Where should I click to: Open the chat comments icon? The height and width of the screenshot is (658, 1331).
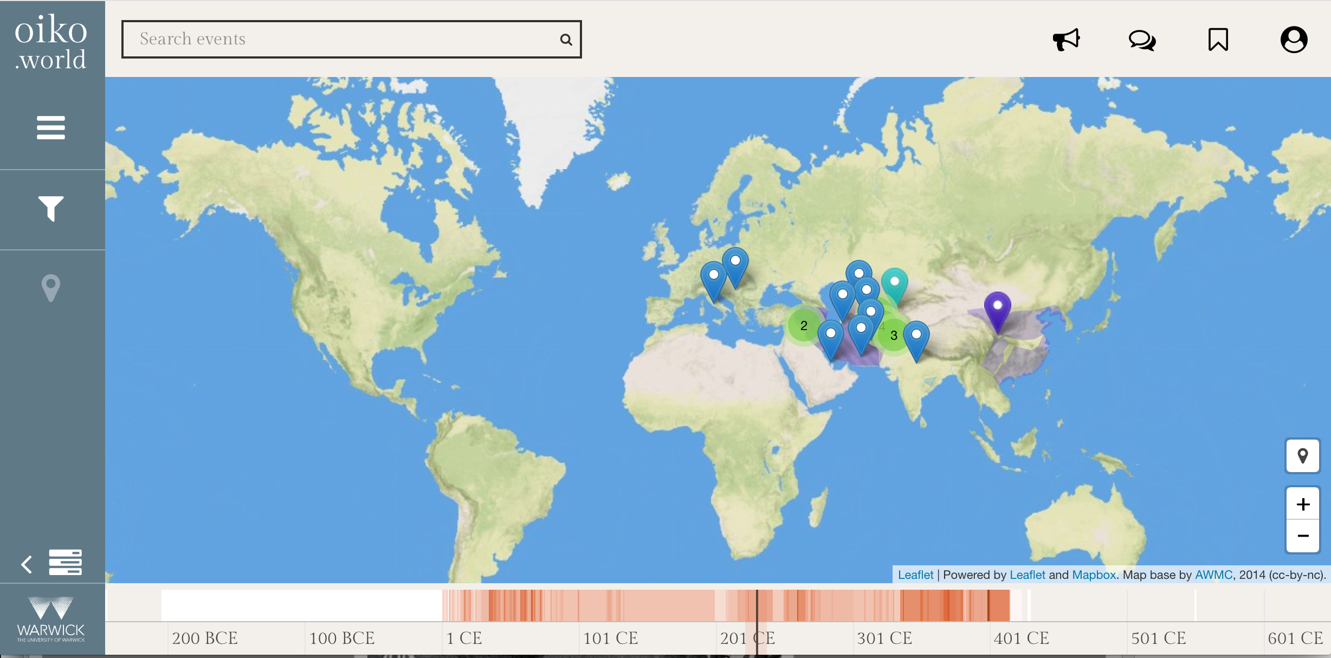[1142, 40]
